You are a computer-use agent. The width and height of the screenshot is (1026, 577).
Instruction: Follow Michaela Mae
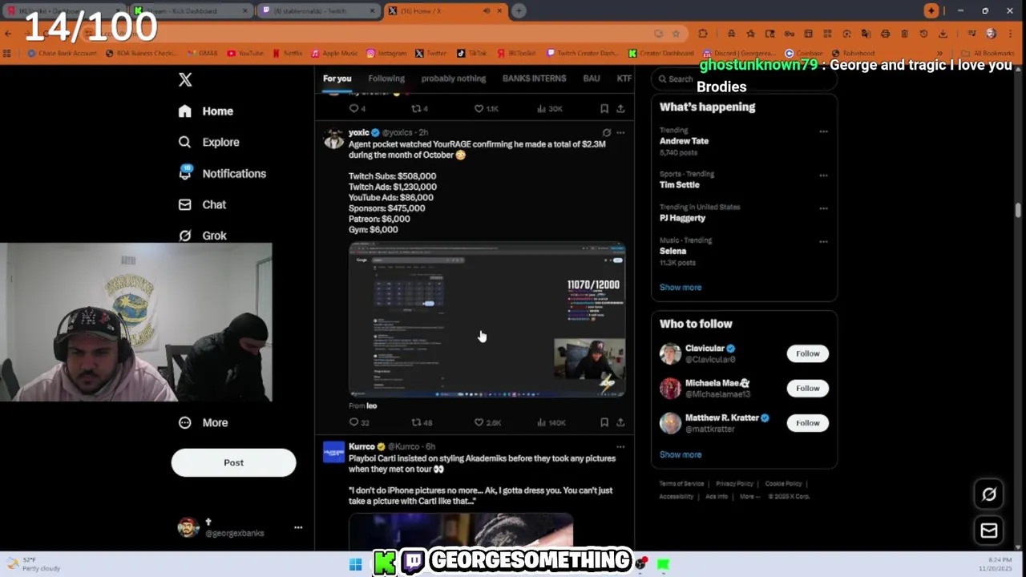(807, 388)
